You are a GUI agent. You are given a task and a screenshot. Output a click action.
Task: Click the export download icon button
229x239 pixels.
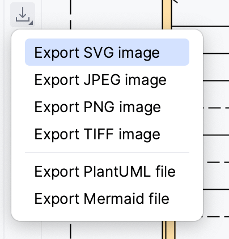23,15
